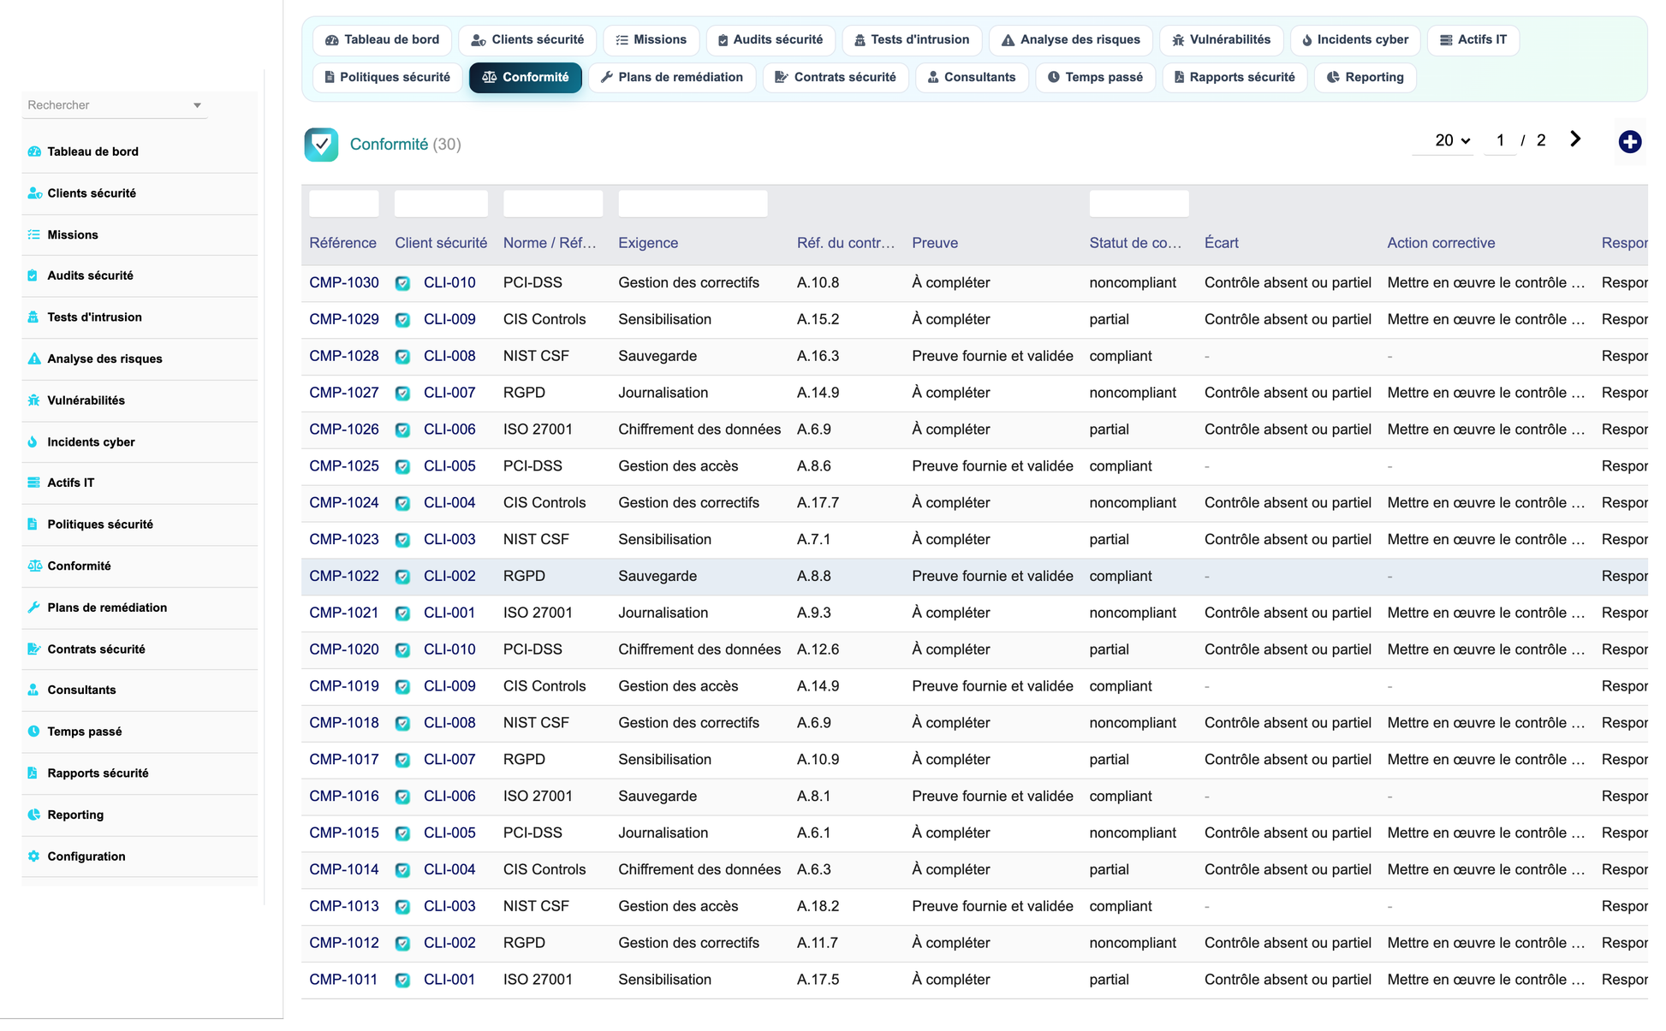Image resolution: width=1666 pixels, height=1031 pixels.
Task: Click 'compliant' status in CMP-1016 row
Action: point(1120,797)
